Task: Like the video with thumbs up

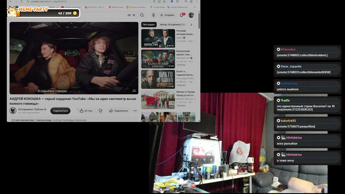Action: coord(86,111)
